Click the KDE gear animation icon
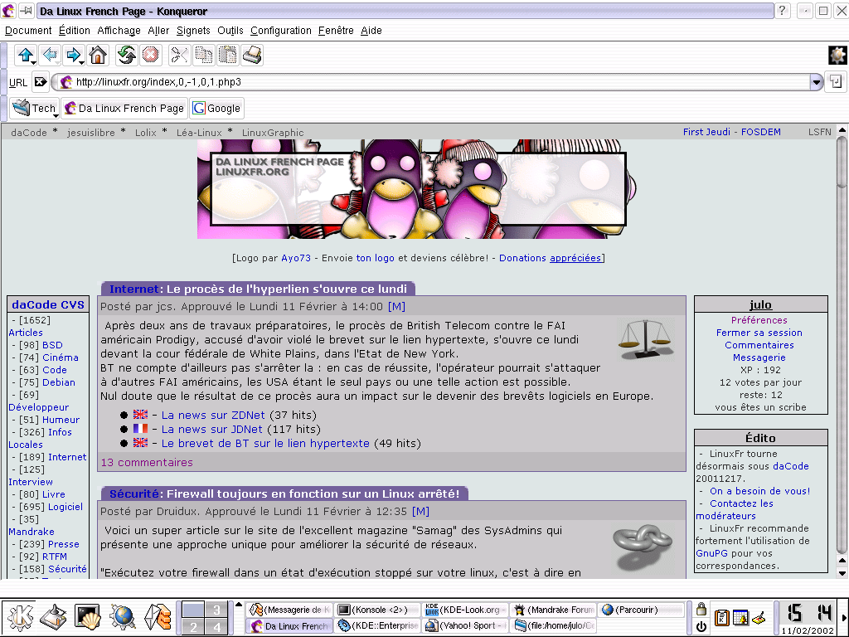849x637 pixels. (837, 55)
